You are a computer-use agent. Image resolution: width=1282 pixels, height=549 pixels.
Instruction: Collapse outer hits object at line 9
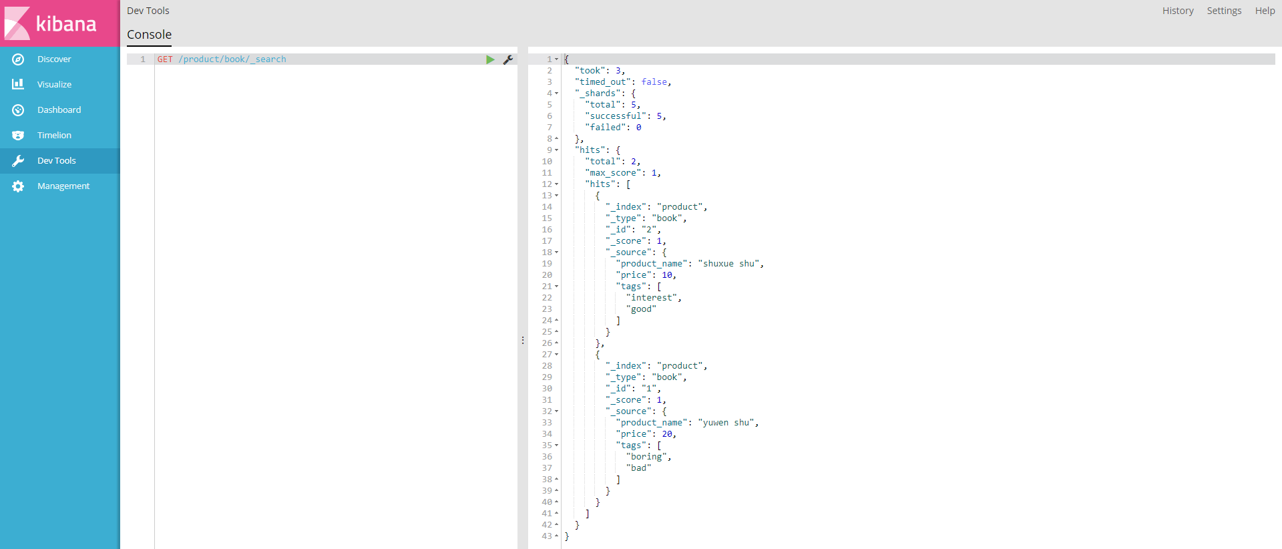[x=557, y=150]
